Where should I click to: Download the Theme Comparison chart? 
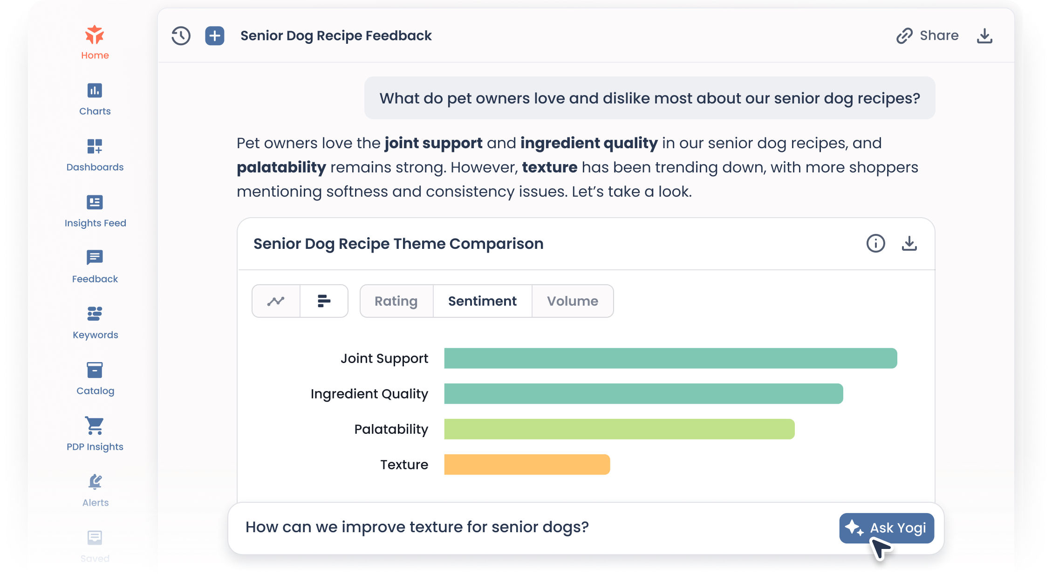coord(909,243)
